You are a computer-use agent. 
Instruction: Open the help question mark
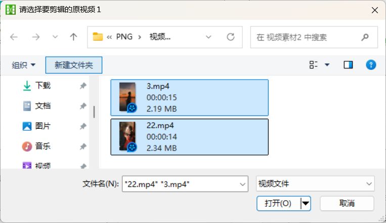pos(371,65)
